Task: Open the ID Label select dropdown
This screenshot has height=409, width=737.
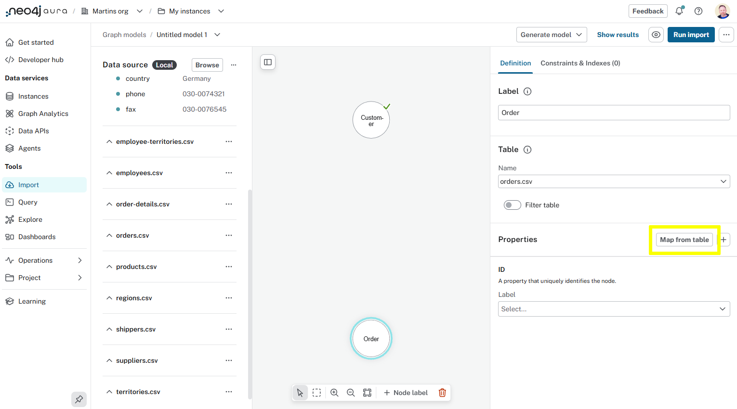Action: [x=614, y=309]
